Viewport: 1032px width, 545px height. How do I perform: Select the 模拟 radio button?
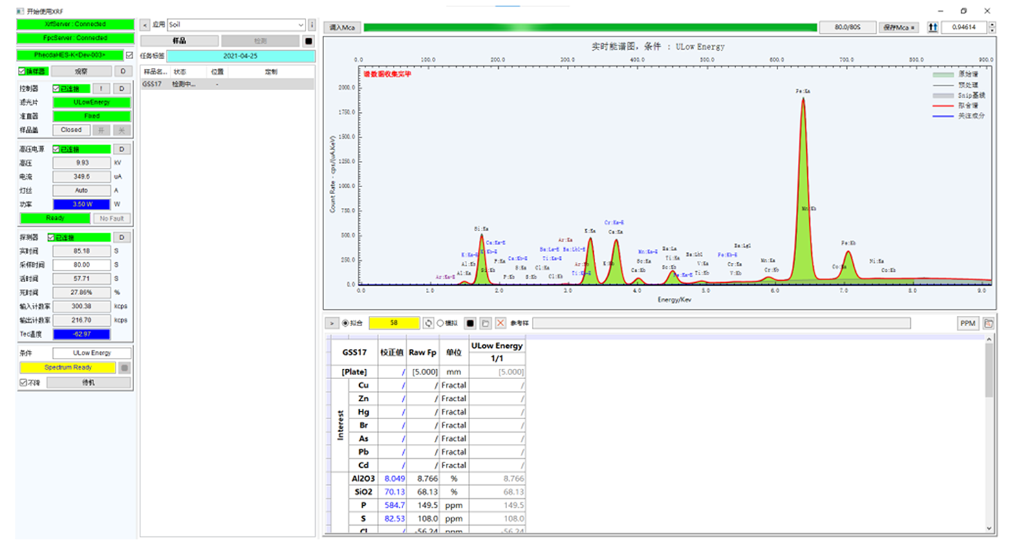click(x=440, y=323)
